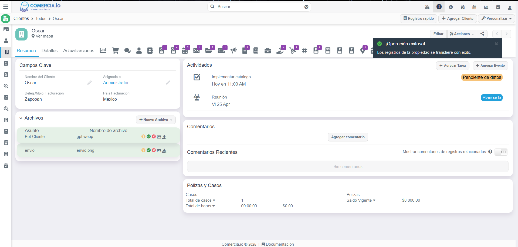Open the megaphone tab
Screen dimensions: 518x247
pos(234,50)
